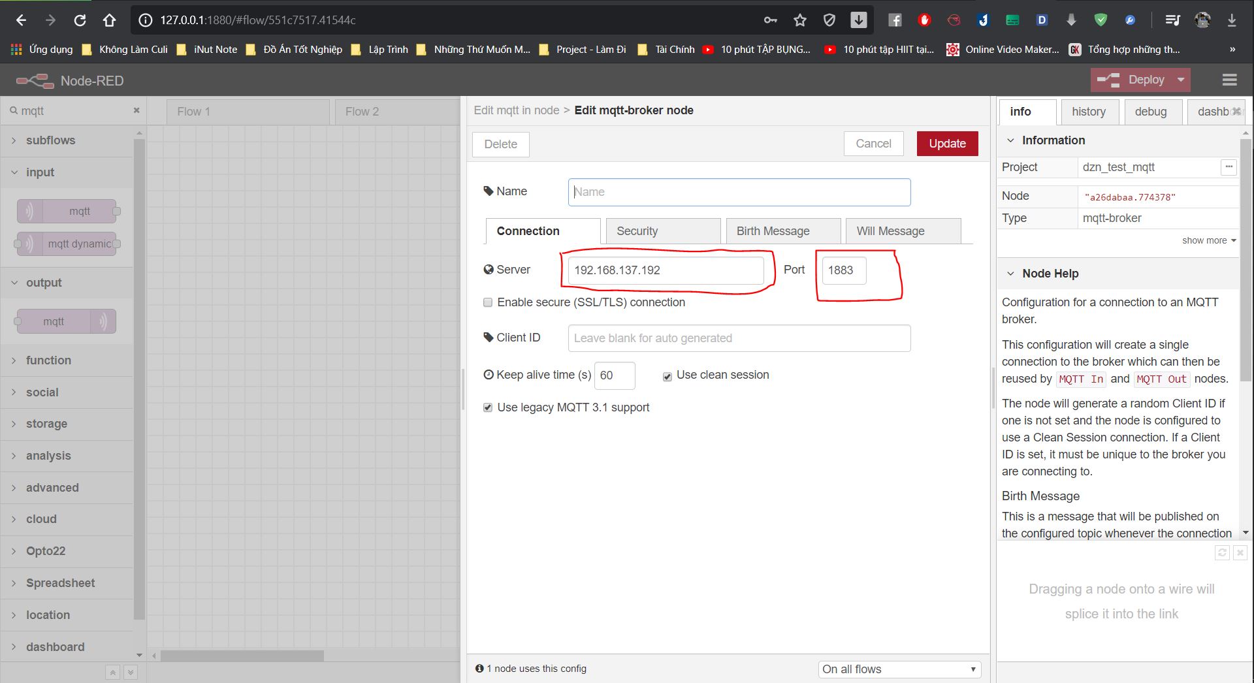
Task: Open the history sidebar tab
Action: 1089,112
